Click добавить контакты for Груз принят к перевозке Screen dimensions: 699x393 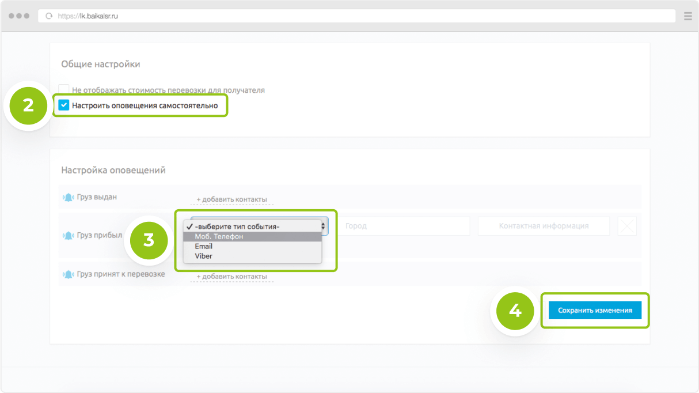(x=231, y=277)
